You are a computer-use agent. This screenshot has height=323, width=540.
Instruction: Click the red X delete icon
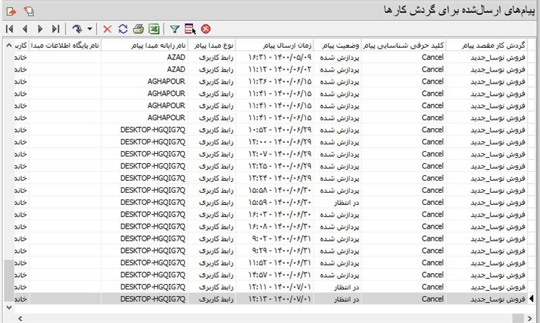point(107,29)
